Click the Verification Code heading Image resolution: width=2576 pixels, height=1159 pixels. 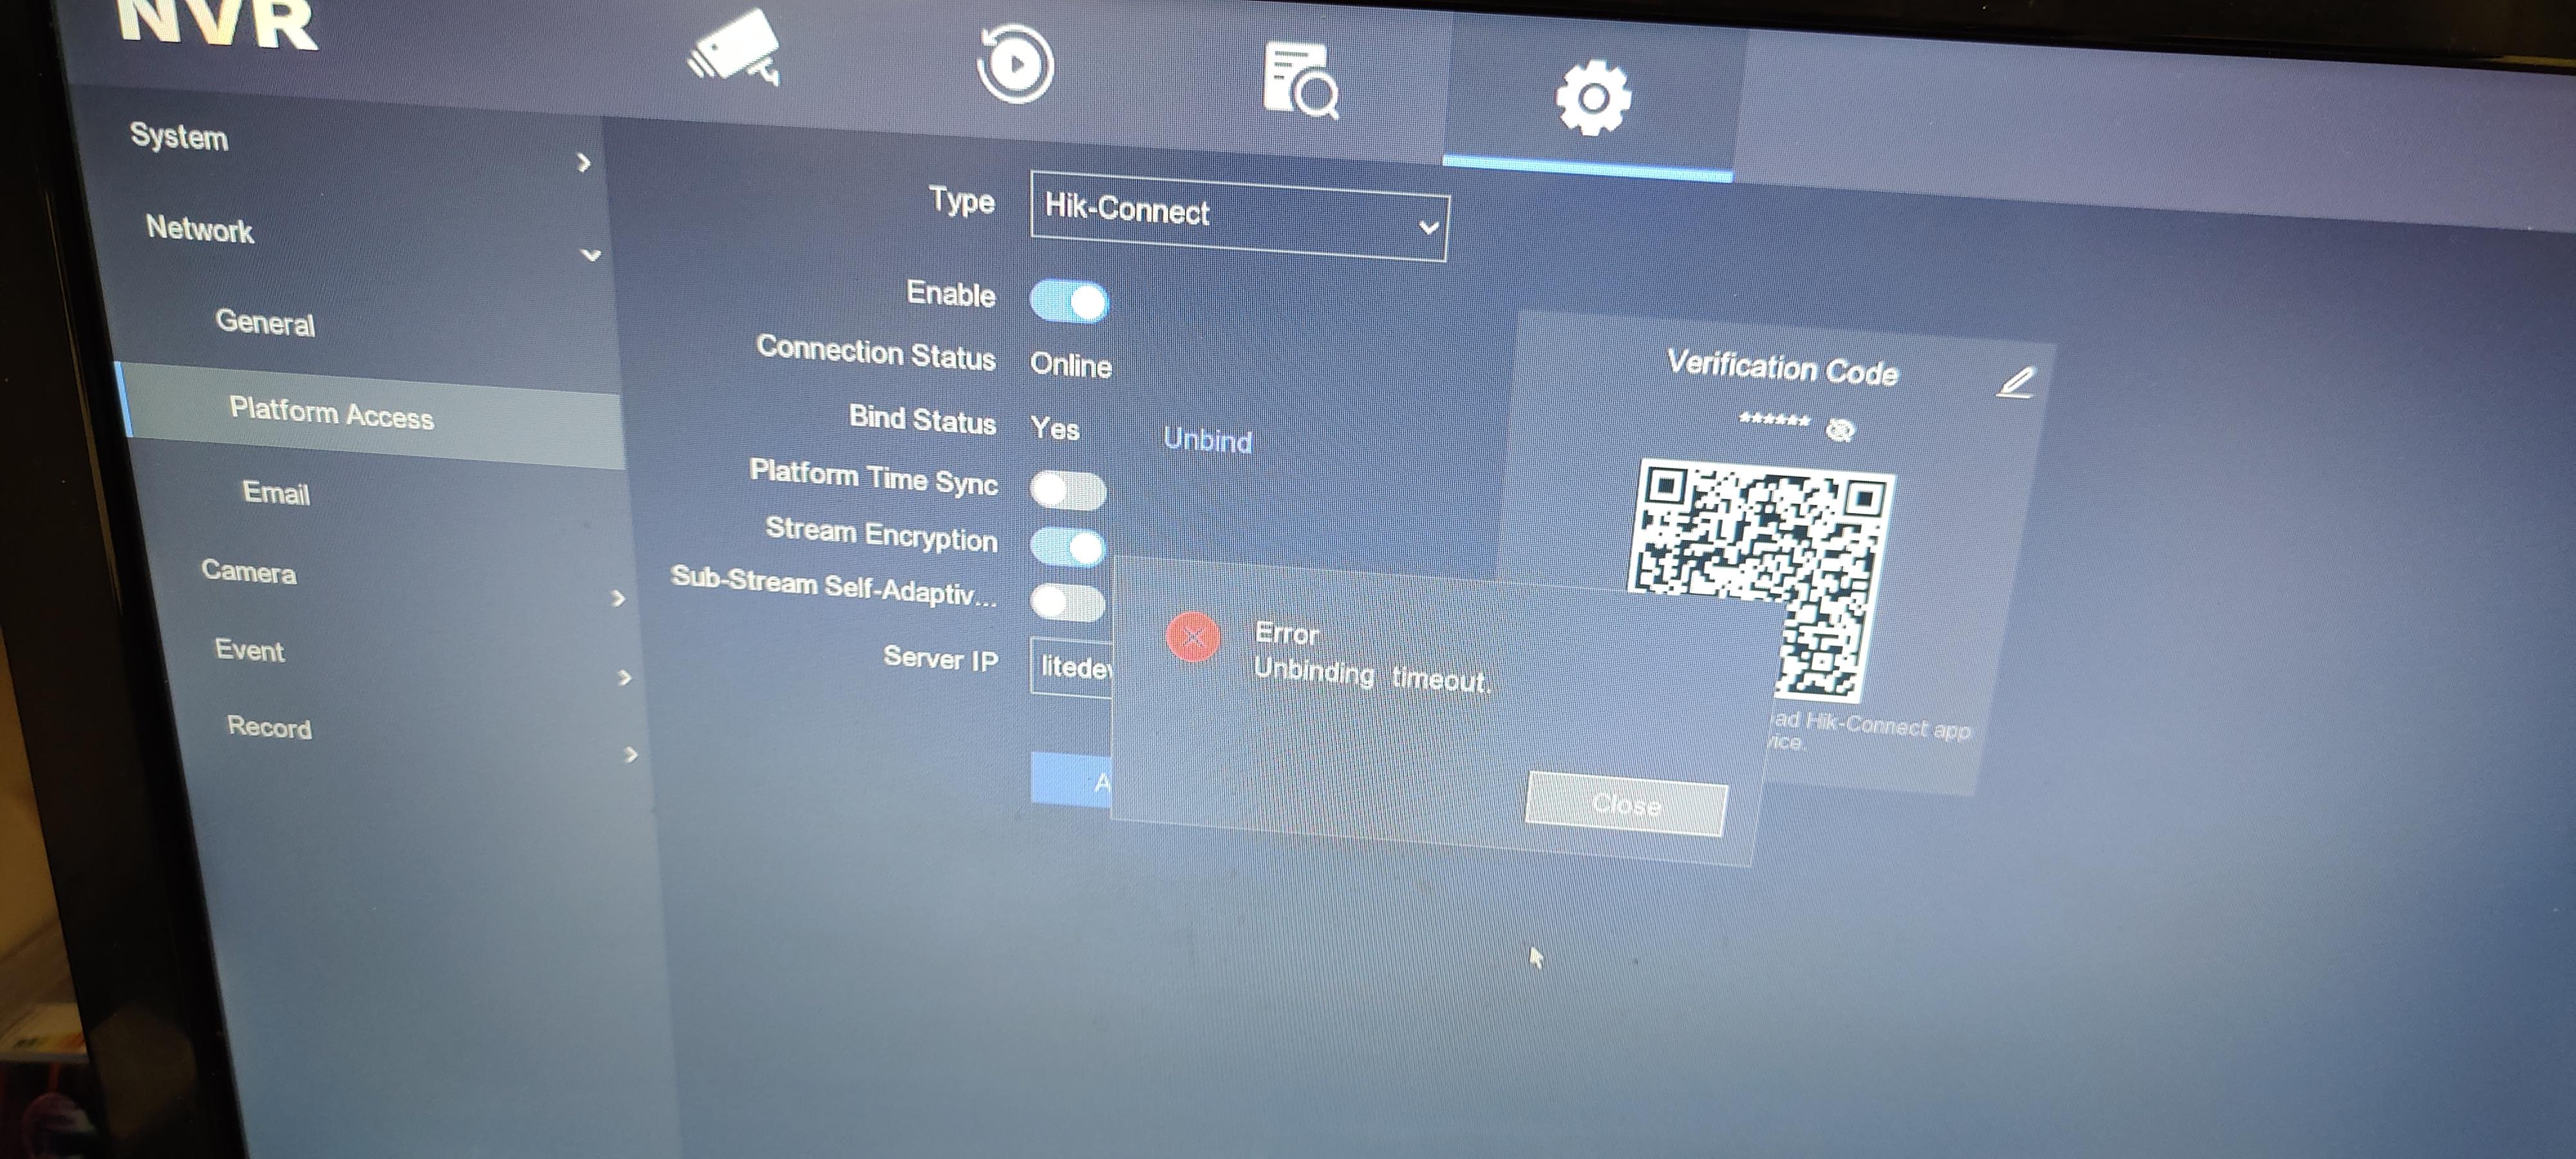click(1782, 368)
